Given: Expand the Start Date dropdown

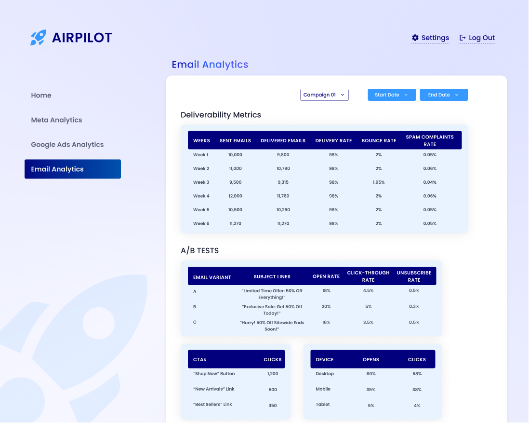Looking at the screenshot, I should 391,95.
